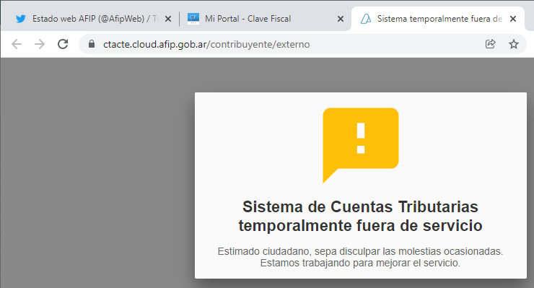
Task: Switch to Mi Portal - Clave Fiscal tab
Action: (x=266, y=19)
